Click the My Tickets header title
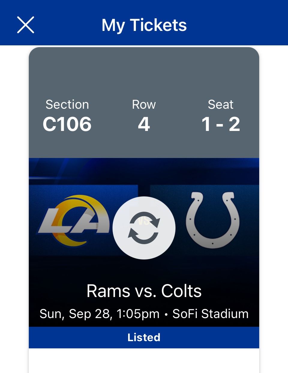This screenshot has width=288, height=373. [144, 25]
